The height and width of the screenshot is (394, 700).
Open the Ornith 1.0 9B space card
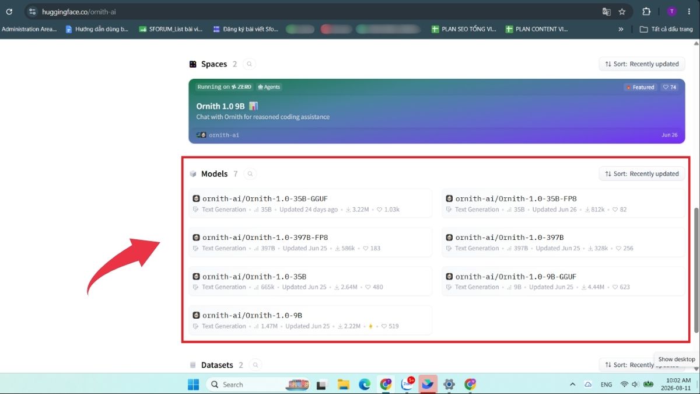click(x=437, y=111)
